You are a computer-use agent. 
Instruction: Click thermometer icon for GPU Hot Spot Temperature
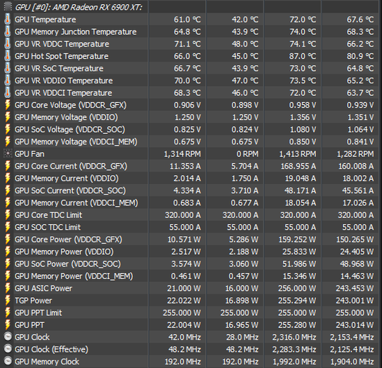tap(8, 56)
